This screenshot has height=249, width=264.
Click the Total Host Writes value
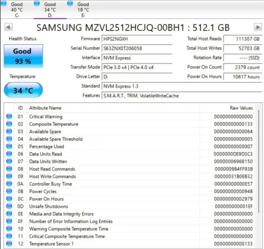click(243, 48)
